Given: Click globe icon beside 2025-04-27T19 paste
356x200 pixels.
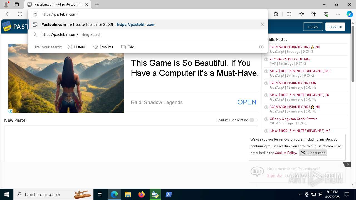Looking at the screenshot, I should (x=266, y=59).
